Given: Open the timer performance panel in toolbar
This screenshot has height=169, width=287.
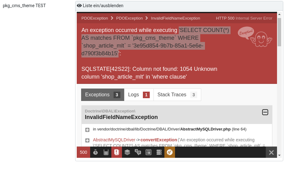Looking at the screenshot, I should [x=95, y=152].
